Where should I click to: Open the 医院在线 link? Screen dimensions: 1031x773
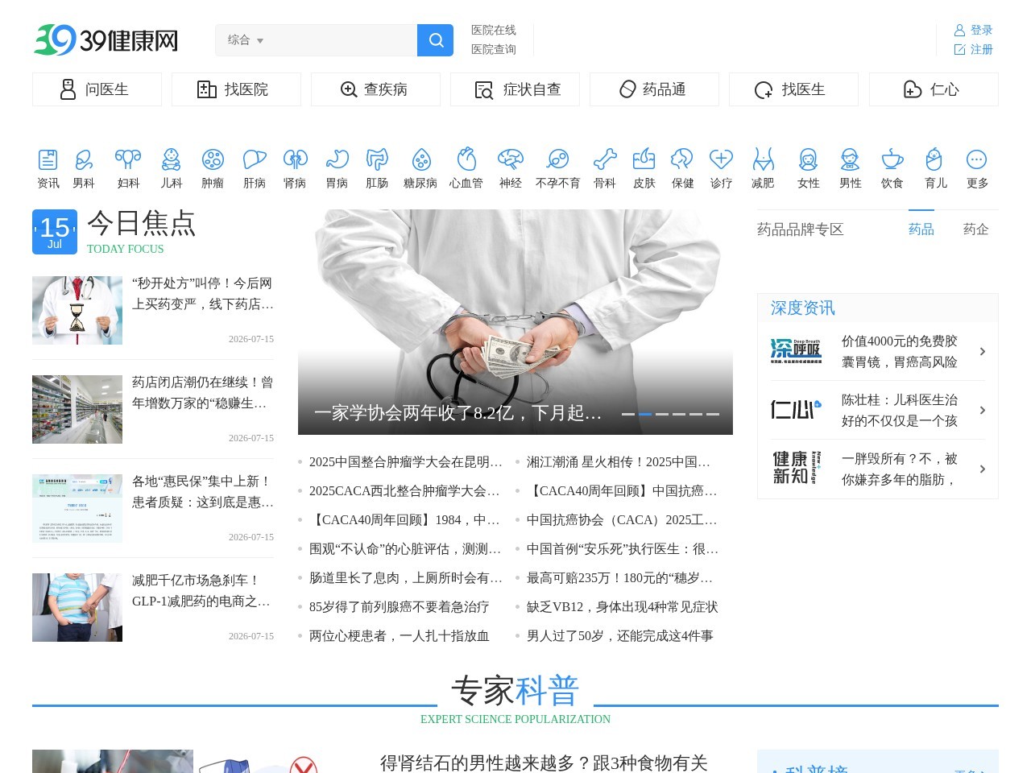click(x=494, y=30)
